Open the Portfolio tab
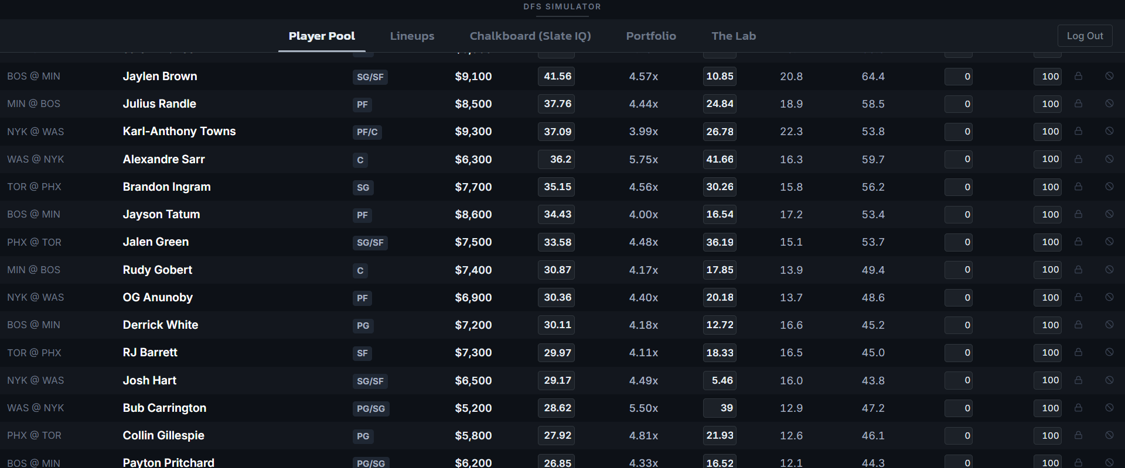1125x468 pixels. (651, 36)
